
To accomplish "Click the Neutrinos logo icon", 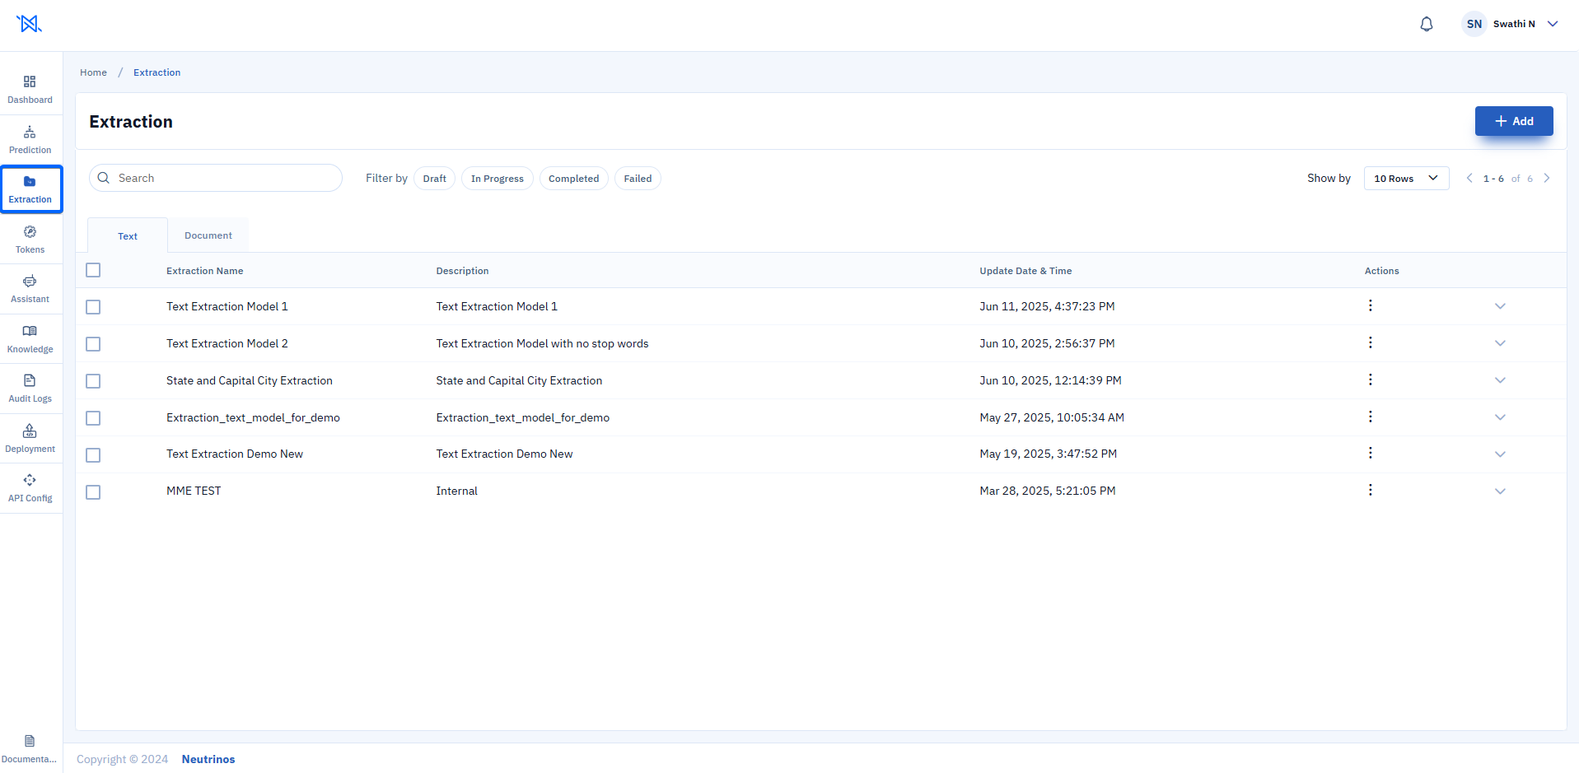I will click(x=29, y=24).
